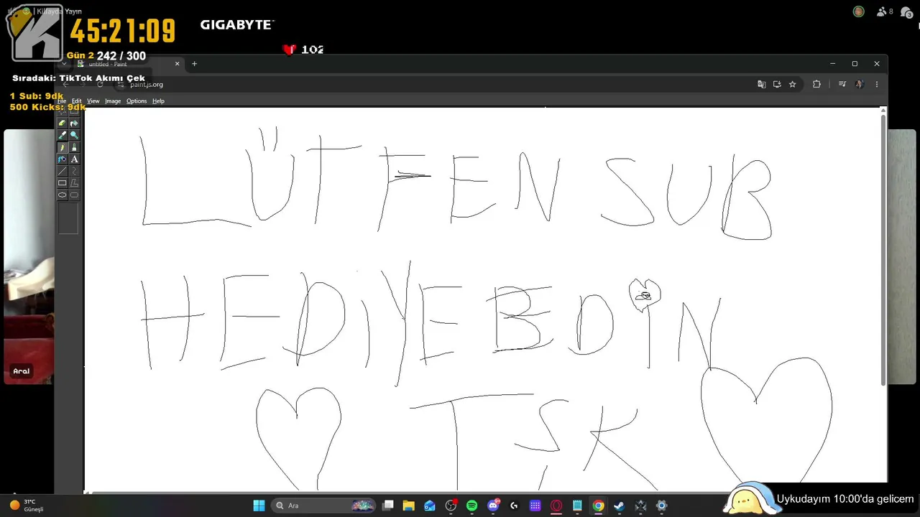
Task: Open Task View on the taskbar
Action: (388, 506)
